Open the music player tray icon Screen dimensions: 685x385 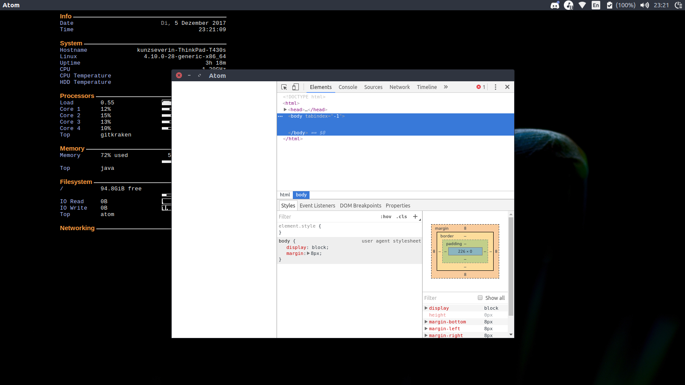569,5
